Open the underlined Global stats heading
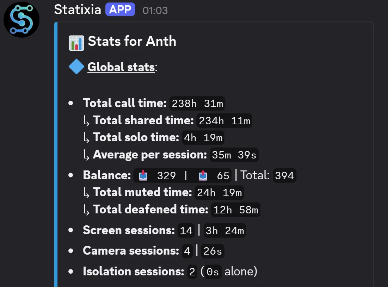388x287 pixels. pyautogui.click(x=121, y=67)
